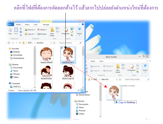Select Downloads under Favorites

point(18,55)
